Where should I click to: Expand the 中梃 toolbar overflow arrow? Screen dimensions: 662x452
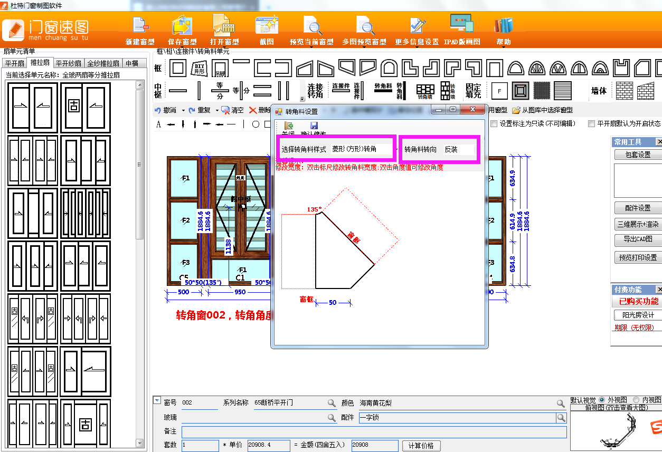(x=302, y=99)
